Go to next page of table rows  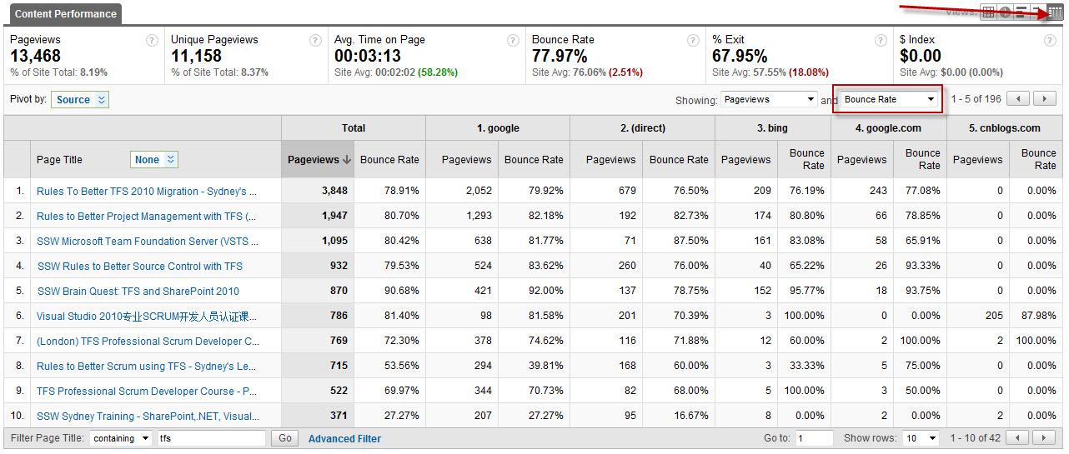1045,438
